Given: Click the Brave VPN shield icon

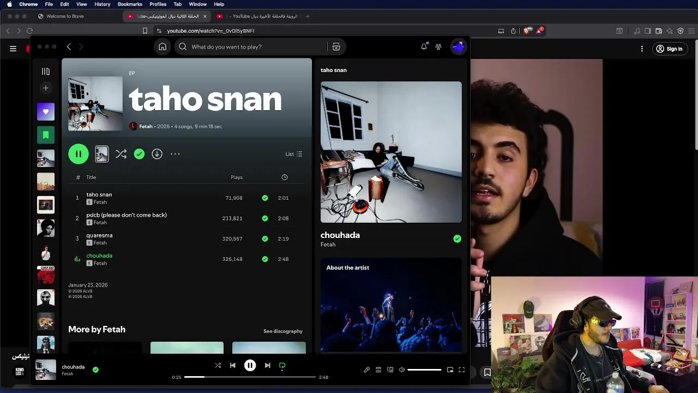Looking at the screenshot, I should pos(681,31).
